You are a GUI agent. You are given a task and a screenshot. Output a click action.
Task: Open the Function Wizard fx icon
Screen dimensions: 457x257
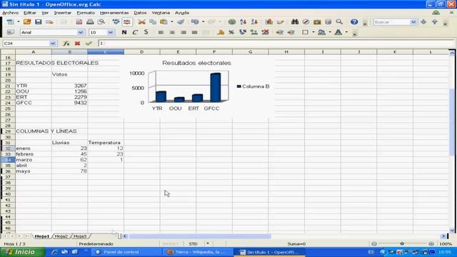[66, 44]
